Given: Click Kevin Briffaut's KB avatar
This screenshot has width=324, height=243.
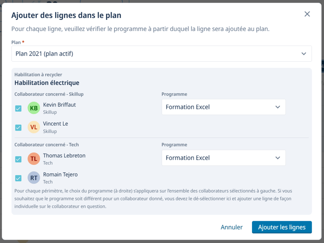Looking at the screenshot, I should tap(34, 108).
